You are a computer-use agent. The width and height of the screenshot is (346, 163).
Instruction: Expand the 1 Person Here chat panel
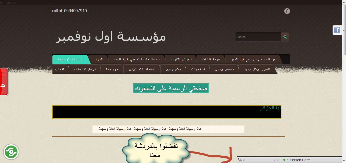coord(299,160)
